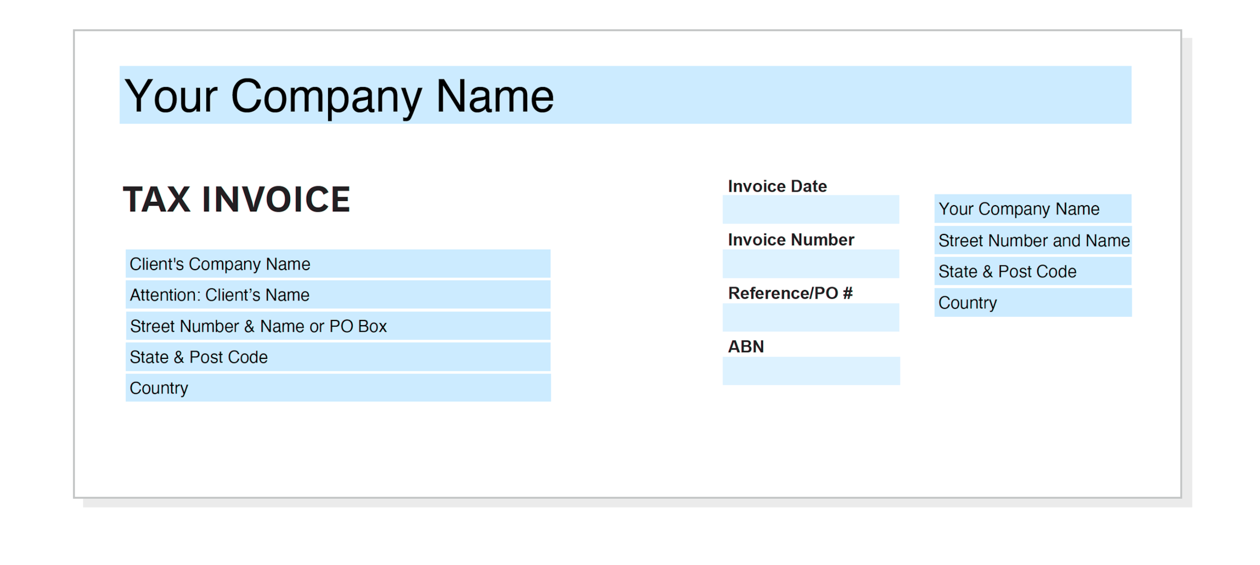Click the large 'Your Company Name' header field
This screenshot has height=565, width=1260.
(x=625, y=95)
